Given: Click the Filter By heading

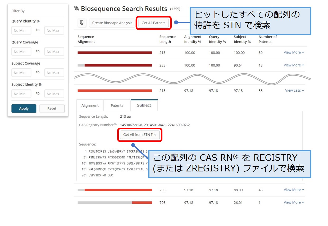Looking at the screenshot, I should 18,11.
